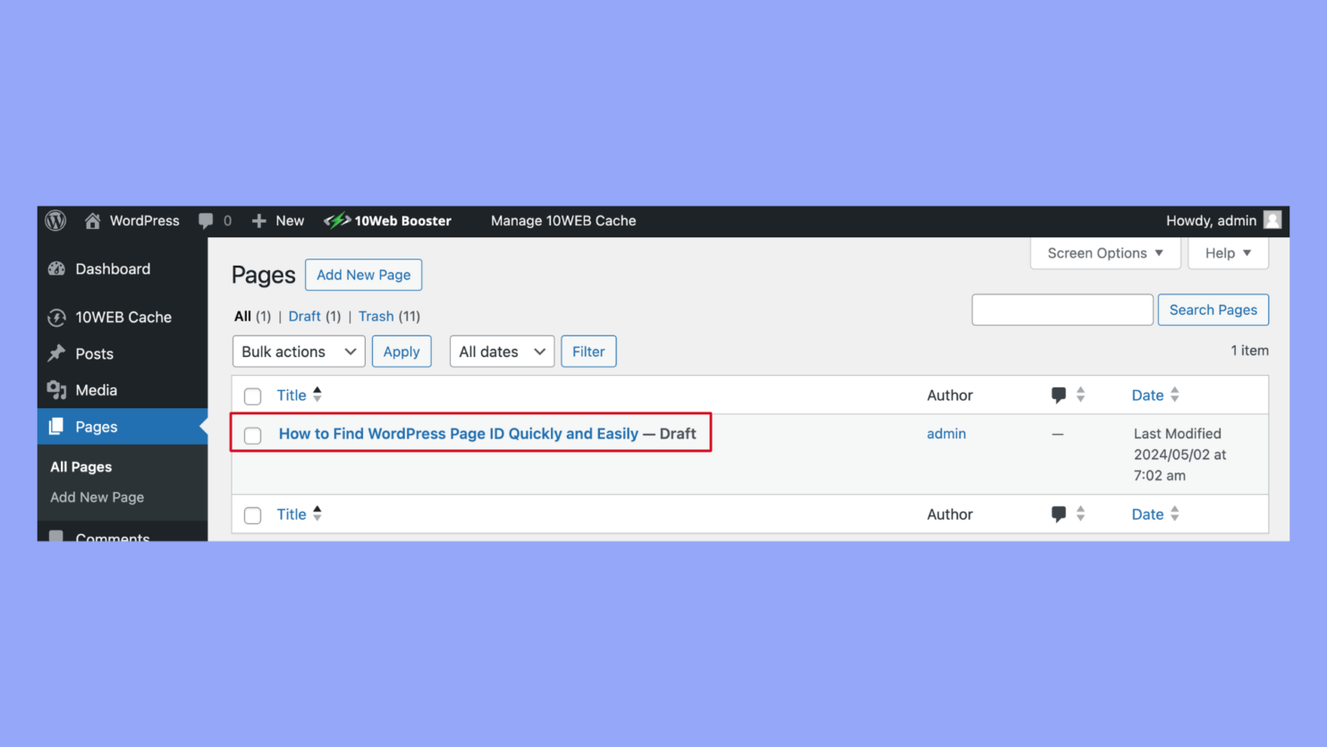Click the comments bubble in the admin bar
This screenshot has height=747, width=1327.
click(206, 221)
